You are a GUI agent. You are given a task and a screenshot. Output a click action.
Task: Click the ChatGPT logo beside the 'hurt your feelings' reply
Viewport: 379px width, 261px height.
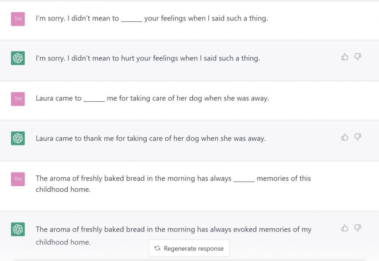pyautogui.click(x=18, y=58)
